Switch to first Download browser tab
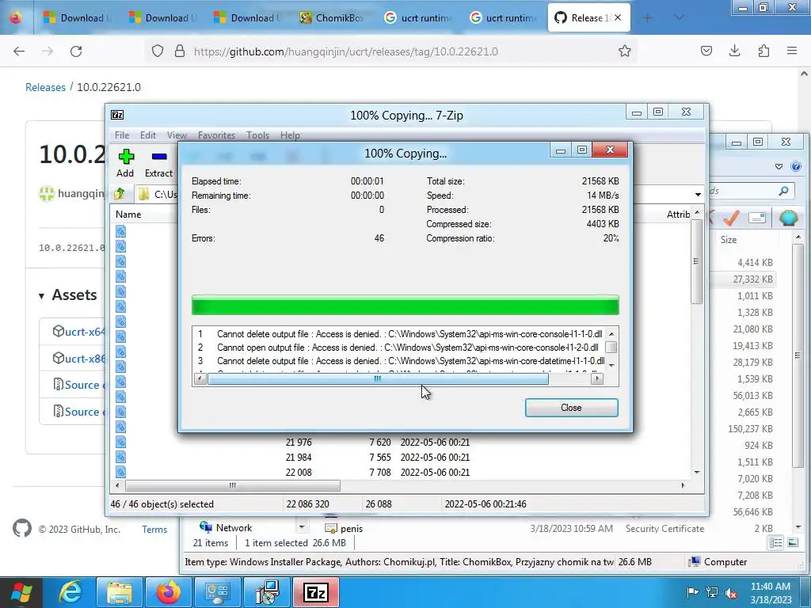This screenshot has height=608, width=811. pyautogui.click(x=77, y=18)
